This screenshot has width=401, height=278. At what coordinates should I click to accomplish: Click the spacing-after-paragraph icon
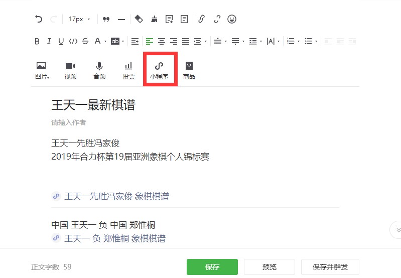(x=235, y=41)
